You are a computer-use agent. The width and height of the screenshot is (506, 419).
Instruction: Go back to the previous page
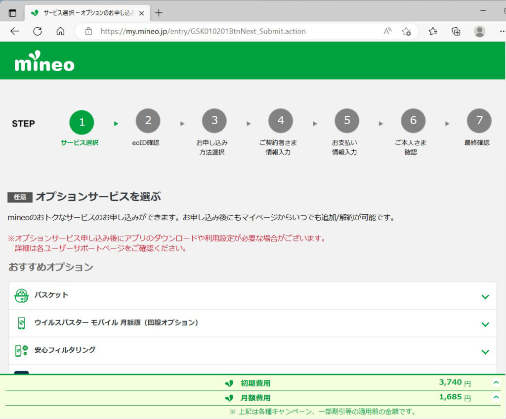[14, 31]
